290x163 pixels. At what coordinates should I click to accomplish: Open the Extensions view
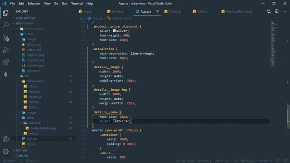click(x=5, y=62)
